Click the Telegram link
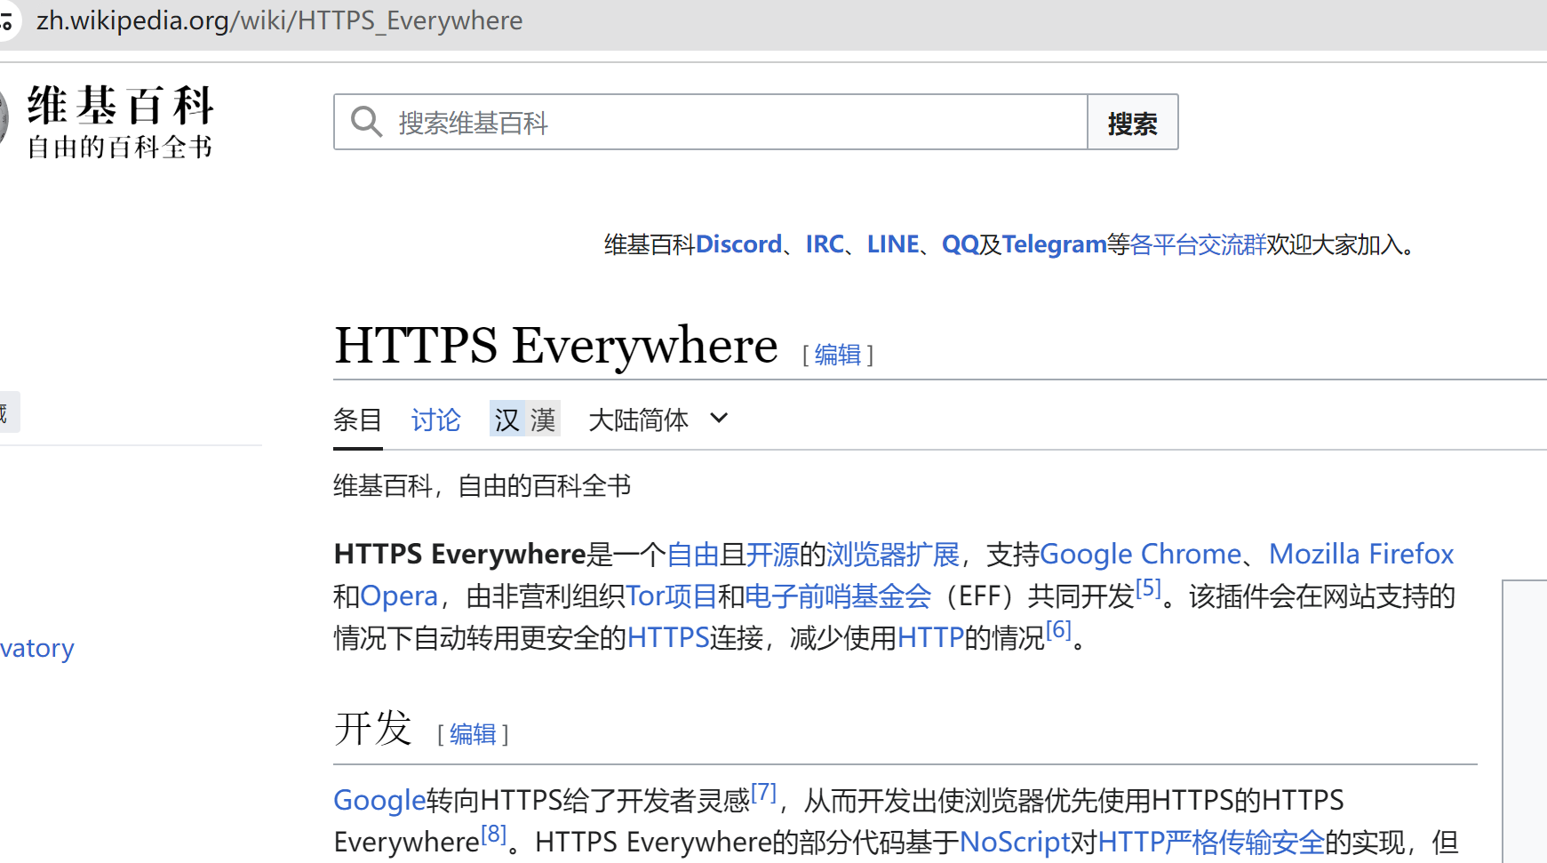 point(1054,244)
